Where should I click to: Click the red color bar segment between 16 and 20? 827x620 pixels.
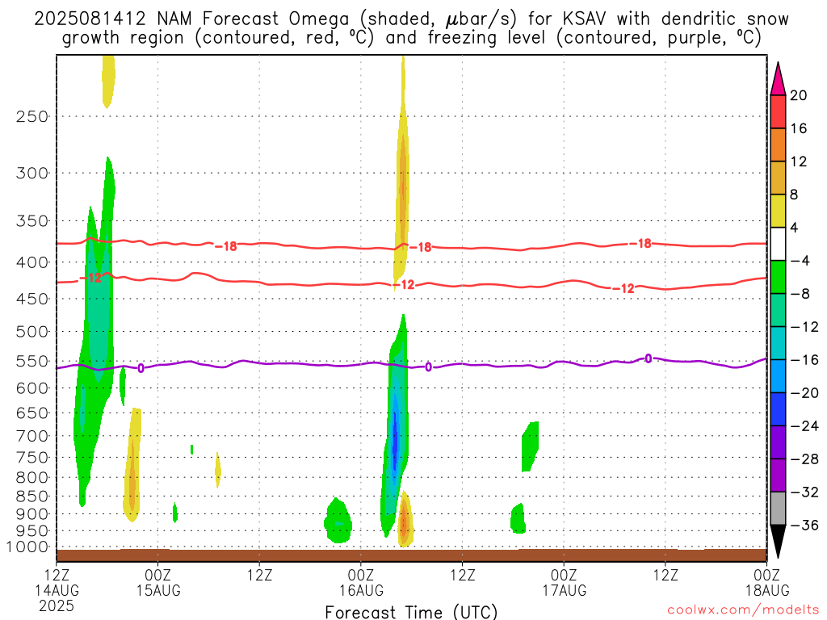(778, 111)
